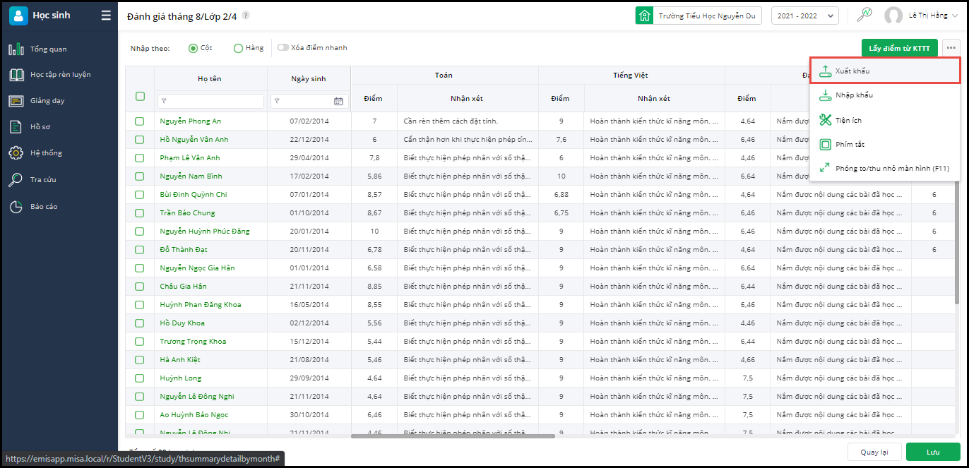
Task: Check the box for Nguyễn Phong An
Action: coord(140,121)
